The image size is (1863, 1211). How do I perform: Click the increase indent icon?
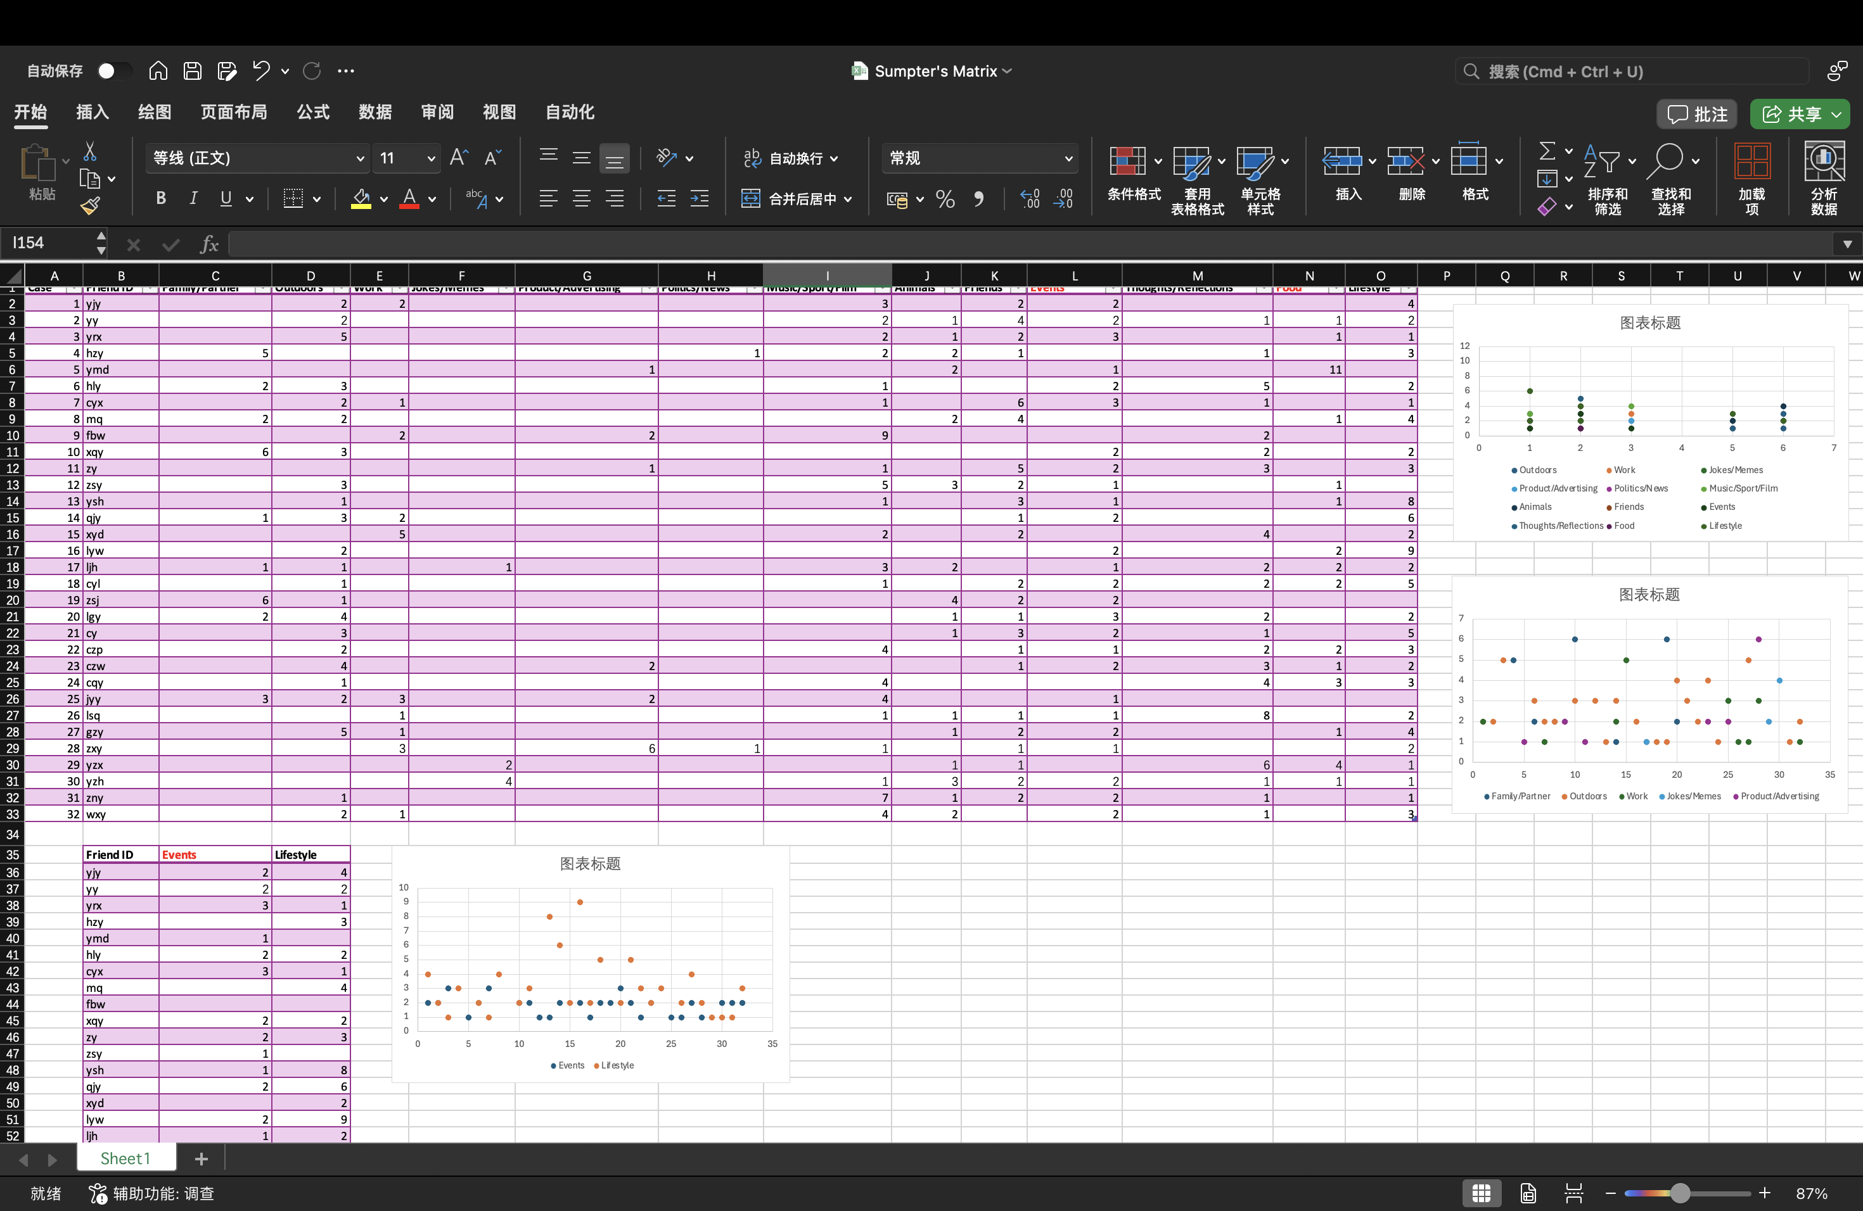(699, 199)
